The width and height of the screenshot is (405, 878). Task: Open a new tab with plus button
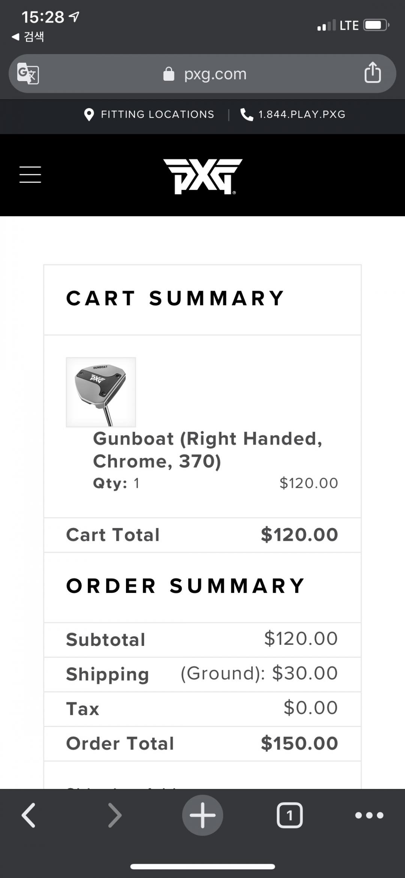tap(202, 815)
